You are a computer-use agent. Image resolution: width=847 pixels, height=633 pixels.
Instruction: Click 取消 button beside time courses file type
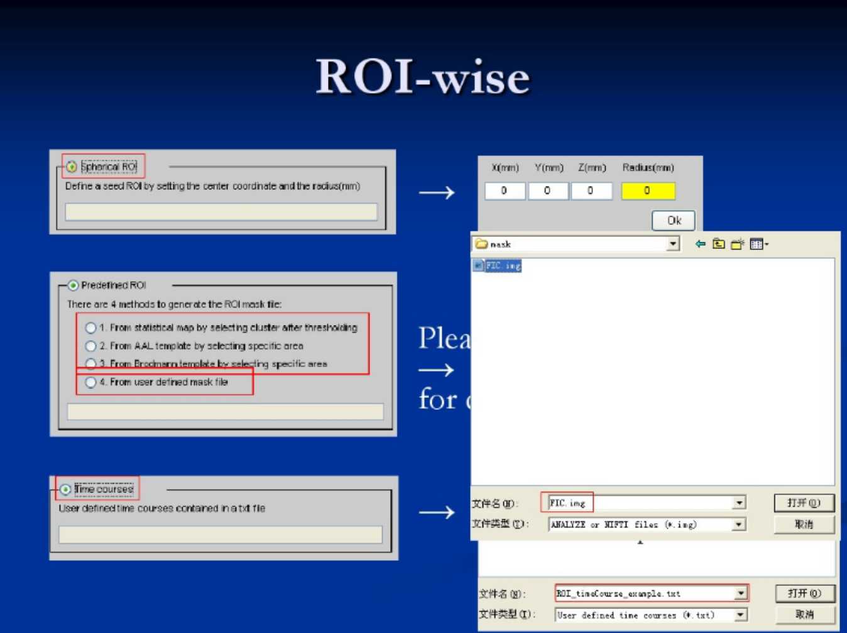(x=805, y=615)
